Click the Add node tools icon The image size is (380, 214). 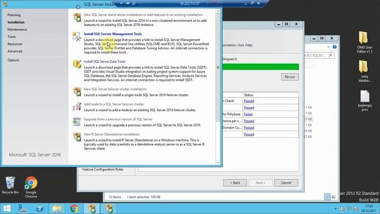77,106
